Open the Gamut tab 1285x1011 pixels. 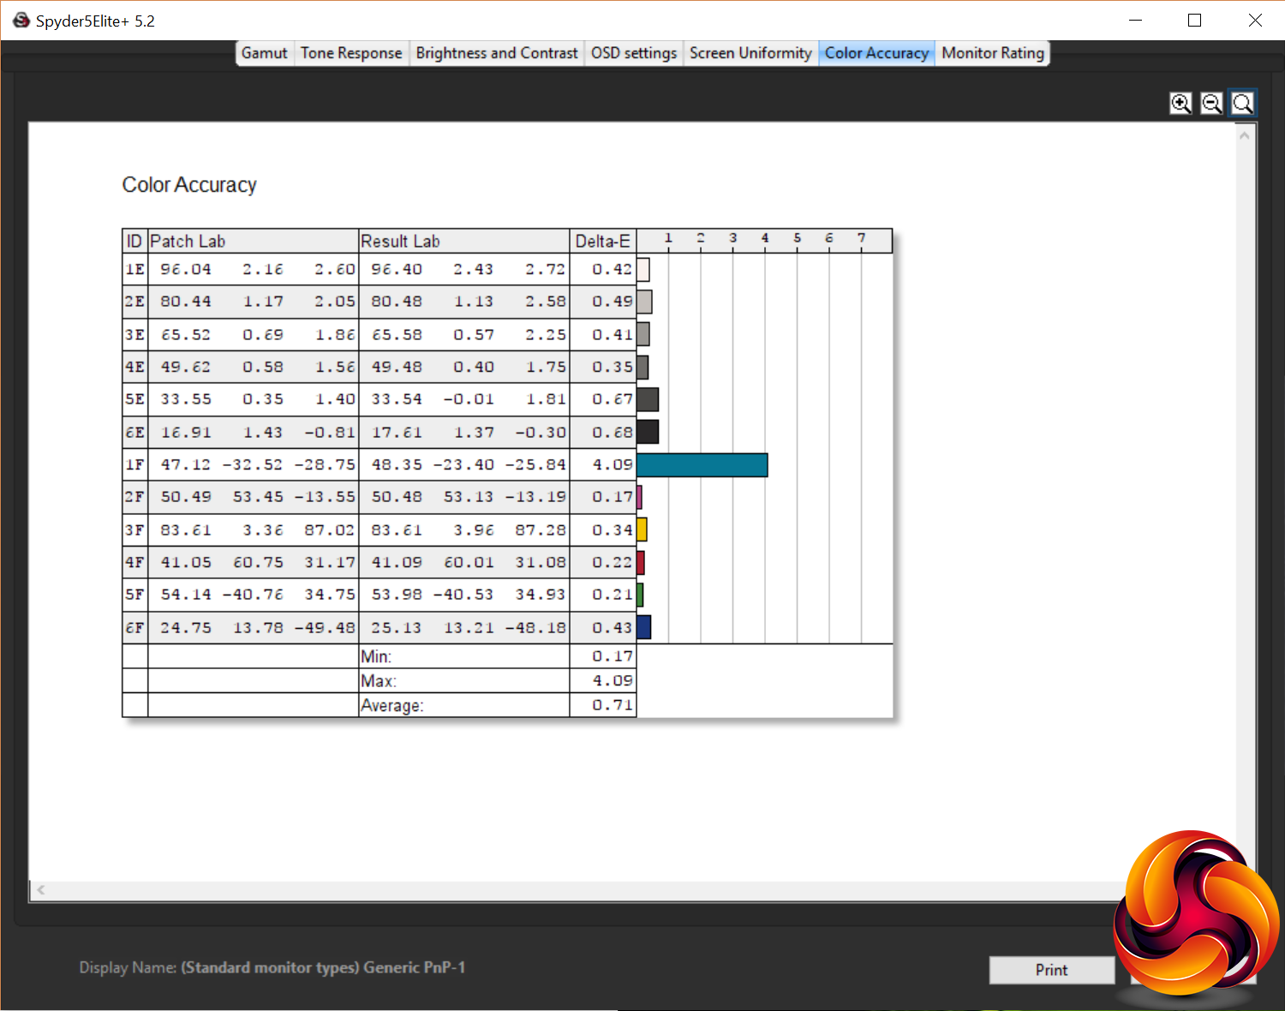pos(264,53)
